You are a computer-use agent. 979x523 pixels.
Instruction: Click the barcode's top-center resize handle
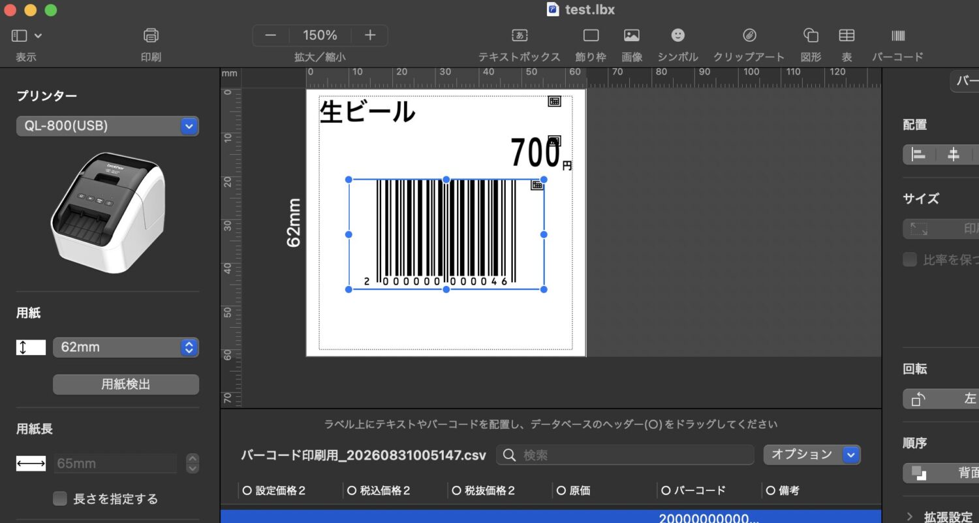[x=446, y=180]
